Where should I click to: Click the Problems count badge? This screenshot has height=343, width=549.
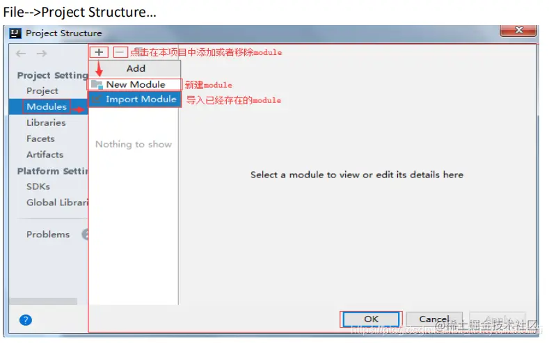[x=85, y=234]
